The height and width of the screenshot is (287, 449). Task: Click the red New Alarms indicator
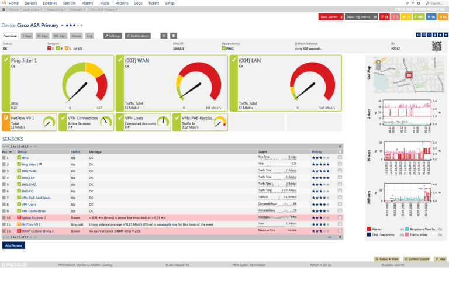pos(330,17)
